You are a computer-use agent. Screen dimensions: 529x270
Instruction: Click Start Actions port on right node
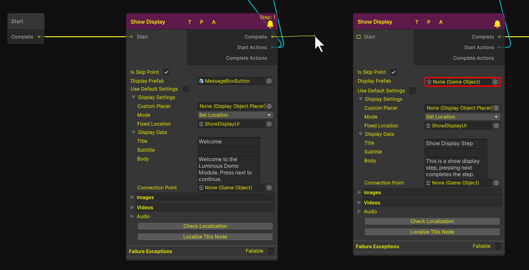point(500,47)
